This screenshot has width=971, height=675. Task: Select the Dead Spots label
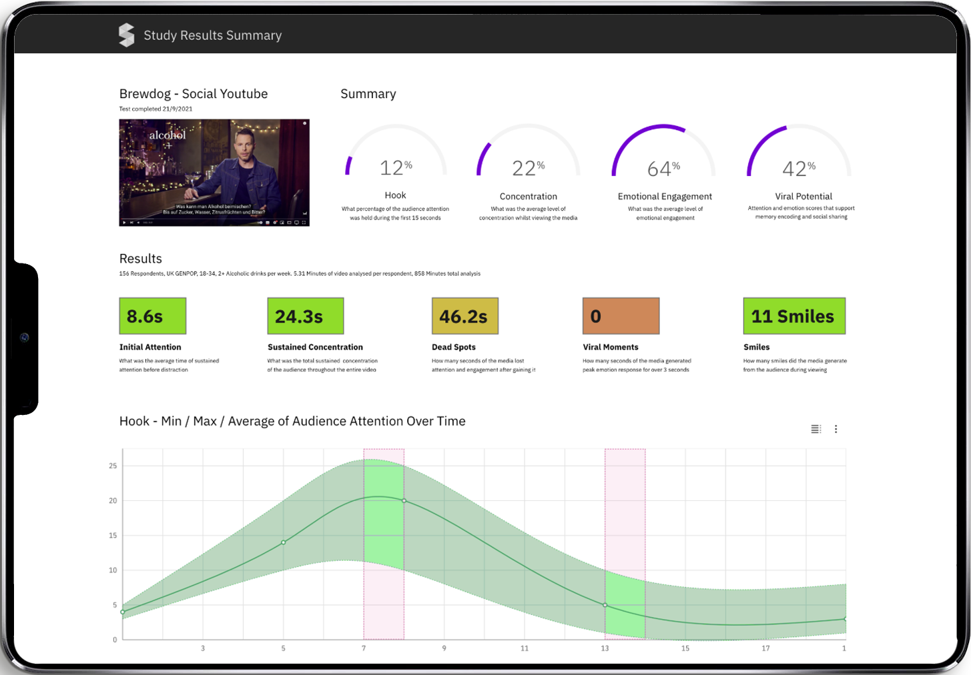pyautogui.click(x=454, y=348)
